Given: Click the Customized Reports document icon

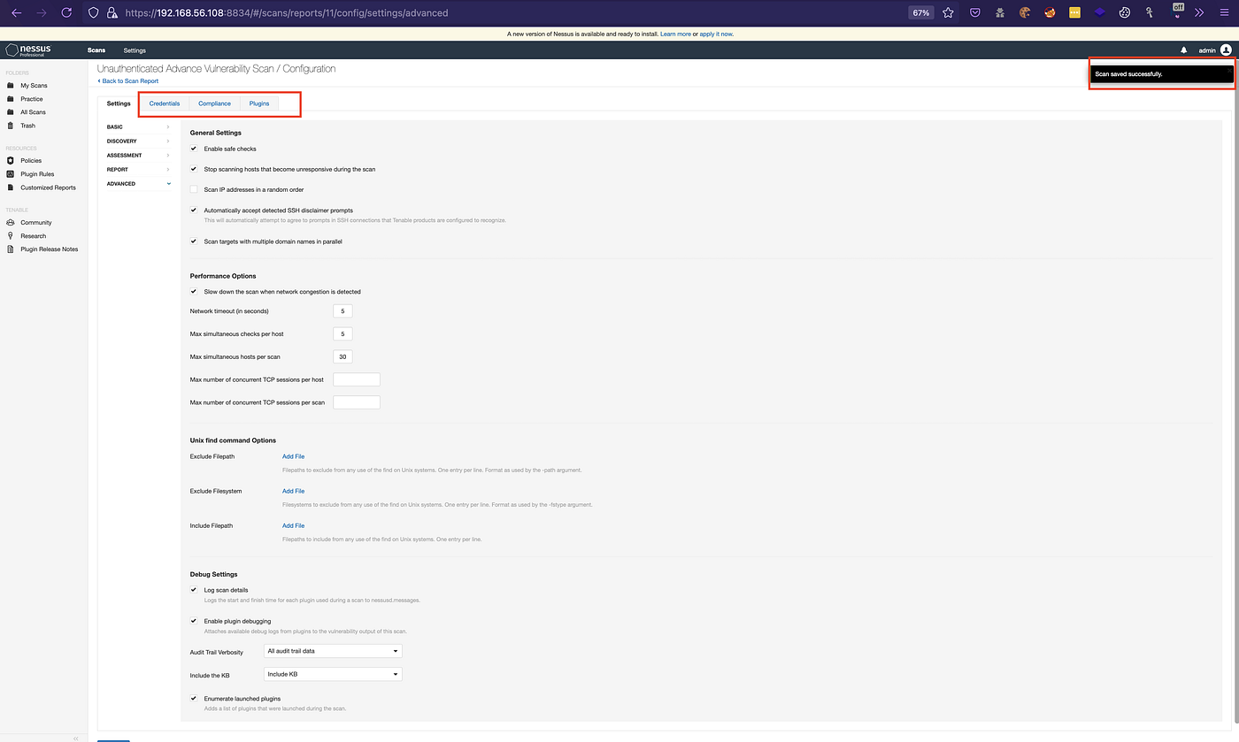Looking at the screenshot, I should 11,187.
